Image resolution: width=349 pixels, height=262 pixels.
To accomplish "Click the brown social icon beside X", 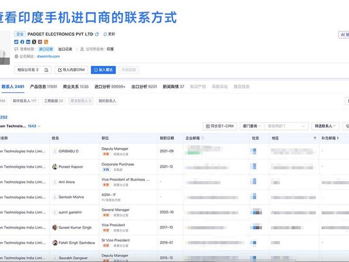I will [40, 42].
